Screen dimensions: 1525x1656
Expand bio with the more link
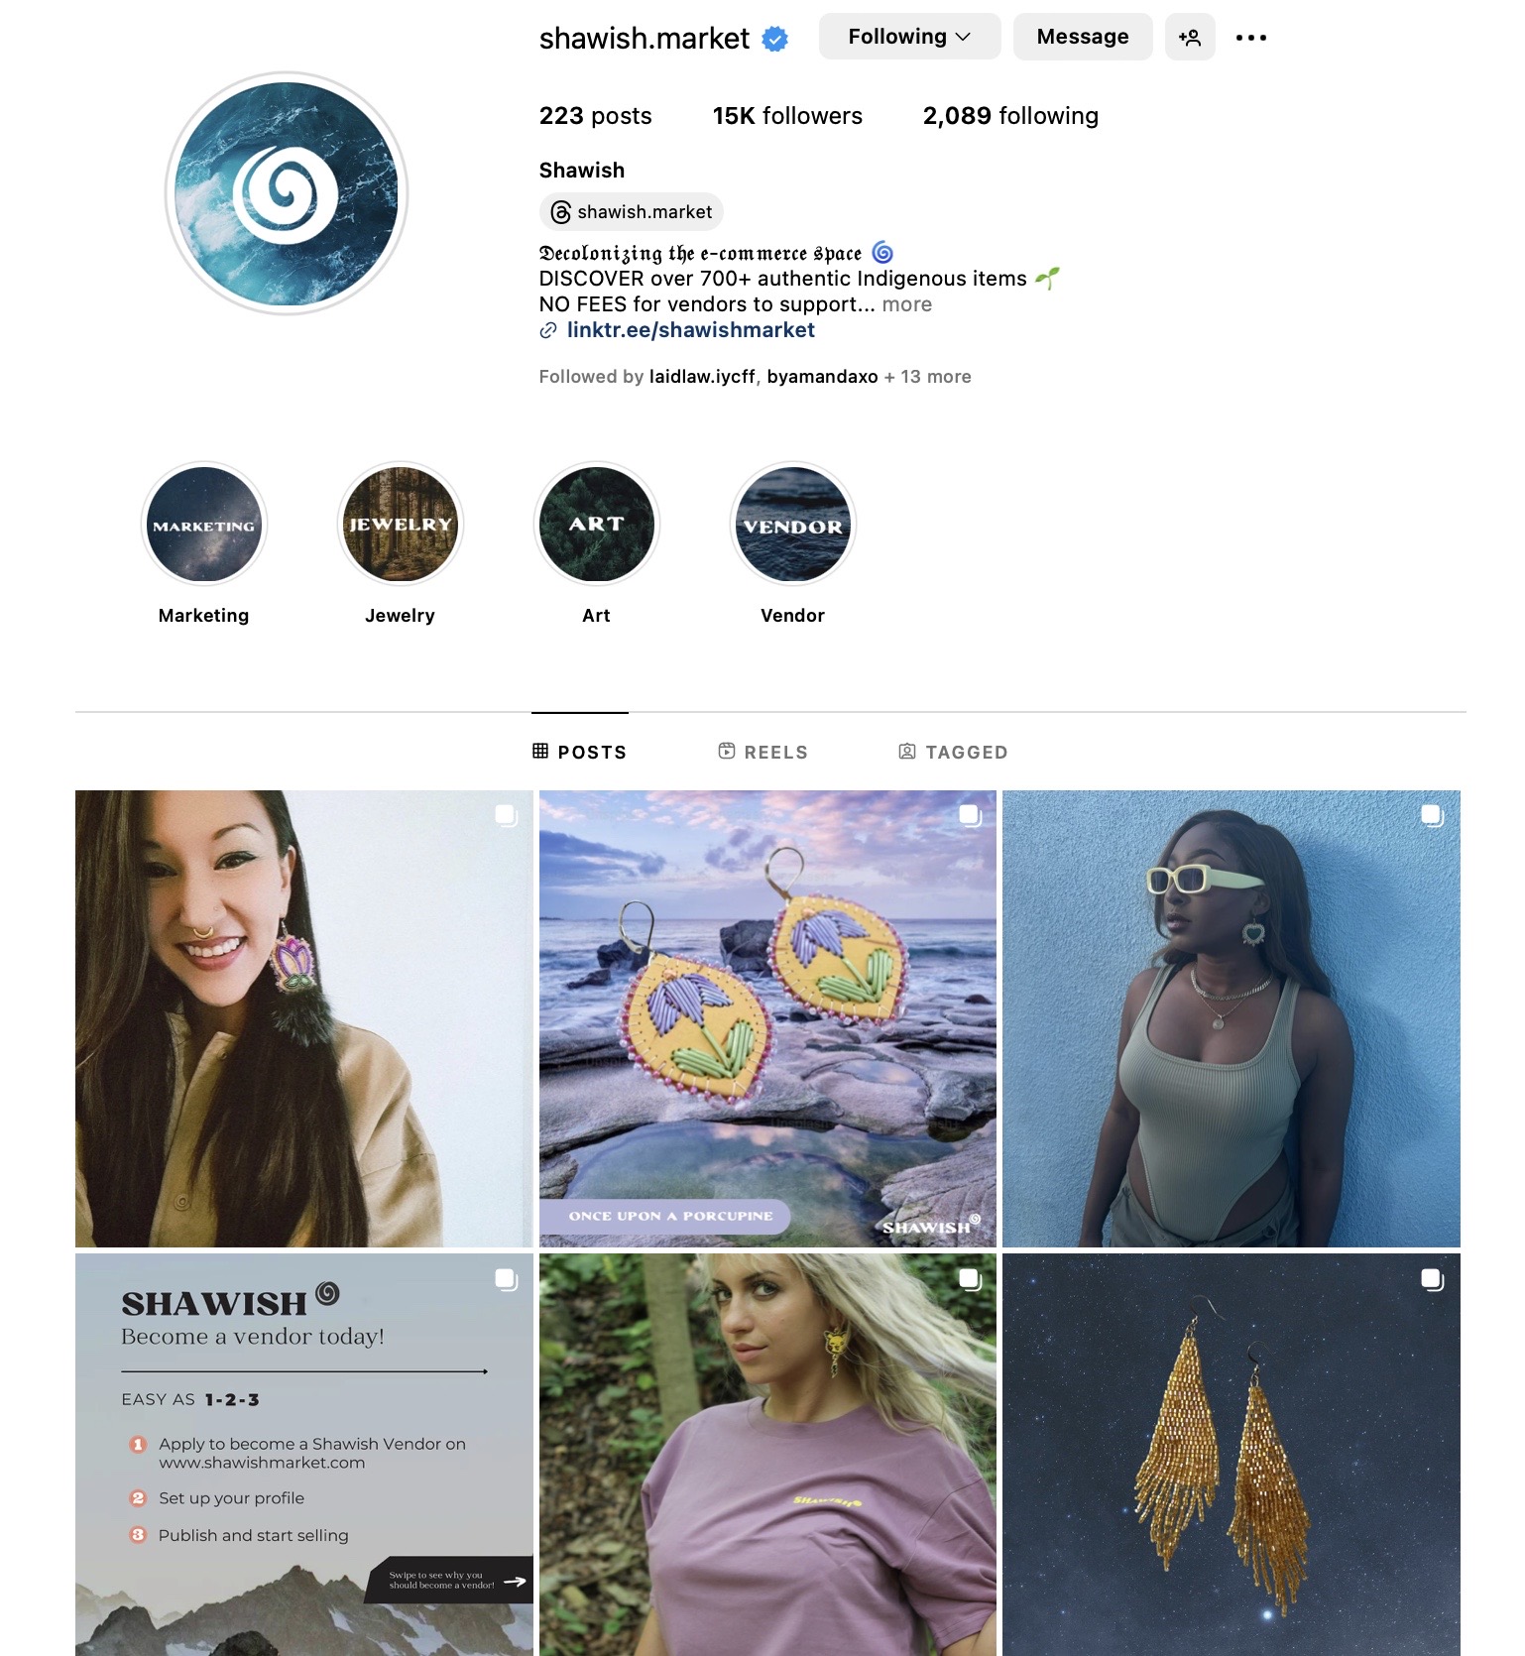click(x=907, y=304)
